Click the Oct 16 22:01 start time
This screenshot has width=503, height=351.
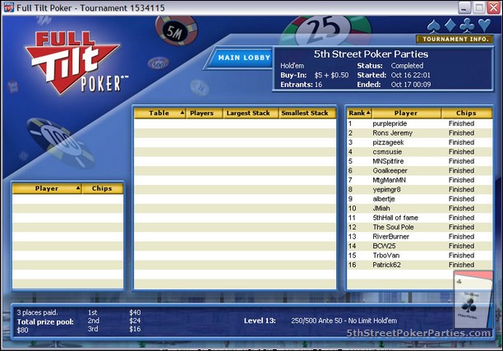point(411,76)
